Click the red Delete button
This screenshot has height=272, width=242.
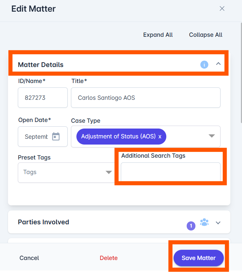[108, 258]
